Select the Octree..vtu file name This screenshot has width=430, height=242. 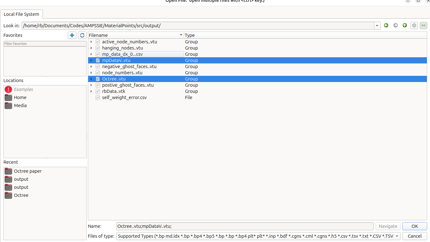[114, 79]
